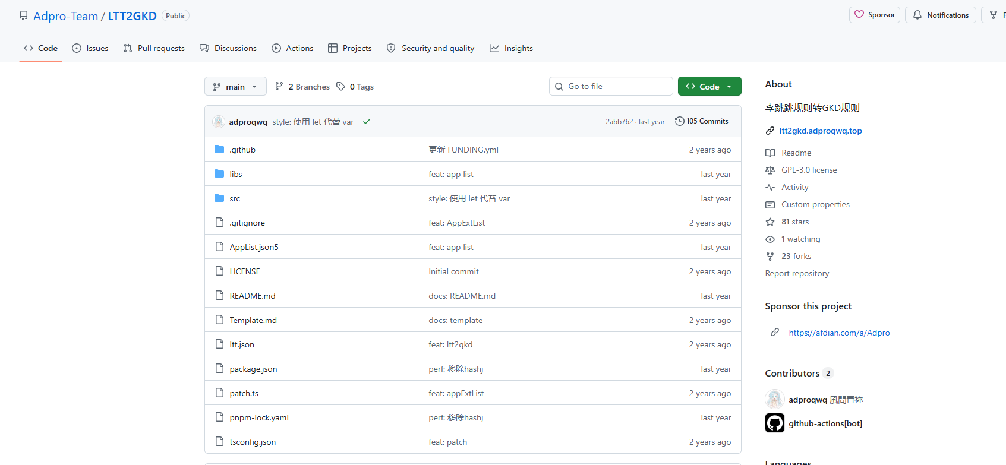Open the Discussions tab
The image size is (1006, 465).
[x=228, y=48]
